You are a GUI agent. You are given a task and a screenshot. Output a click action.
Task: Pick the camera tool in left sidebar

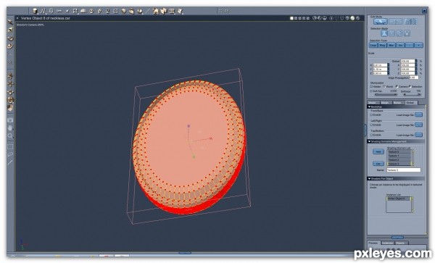pyautogui.click(x=10, y=120)
